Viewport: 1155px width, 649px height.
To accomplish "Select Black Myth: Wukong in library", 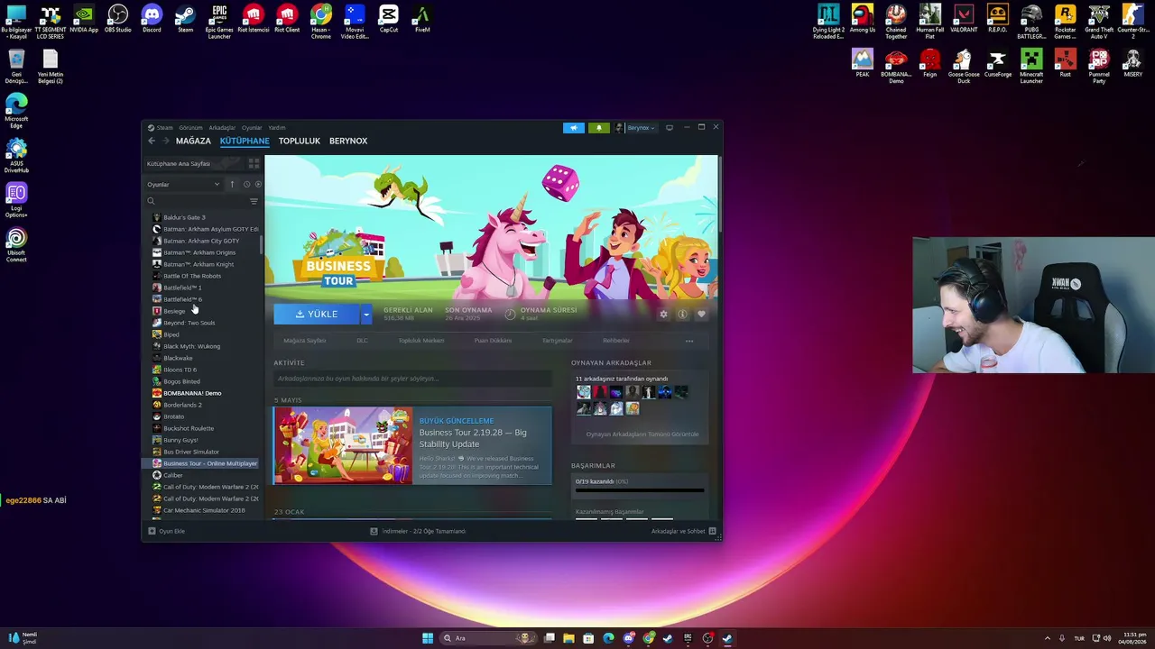I will pos(191,346).
